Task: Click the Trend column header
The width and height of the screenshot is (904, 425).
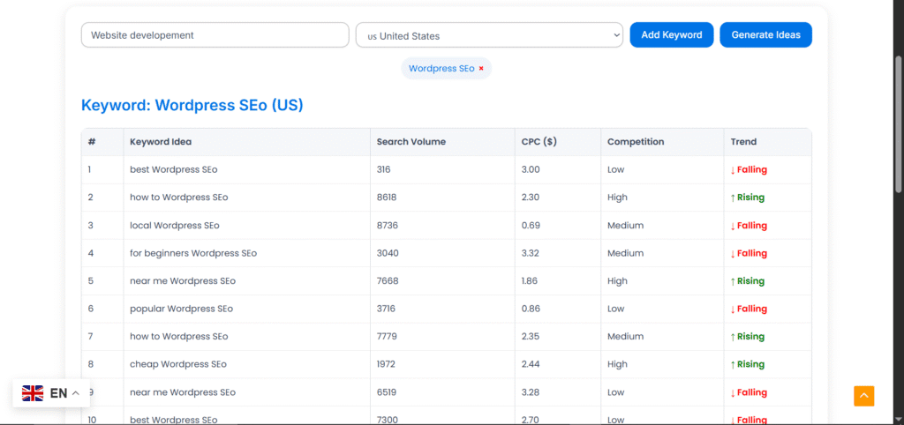Action: point(743,142)
